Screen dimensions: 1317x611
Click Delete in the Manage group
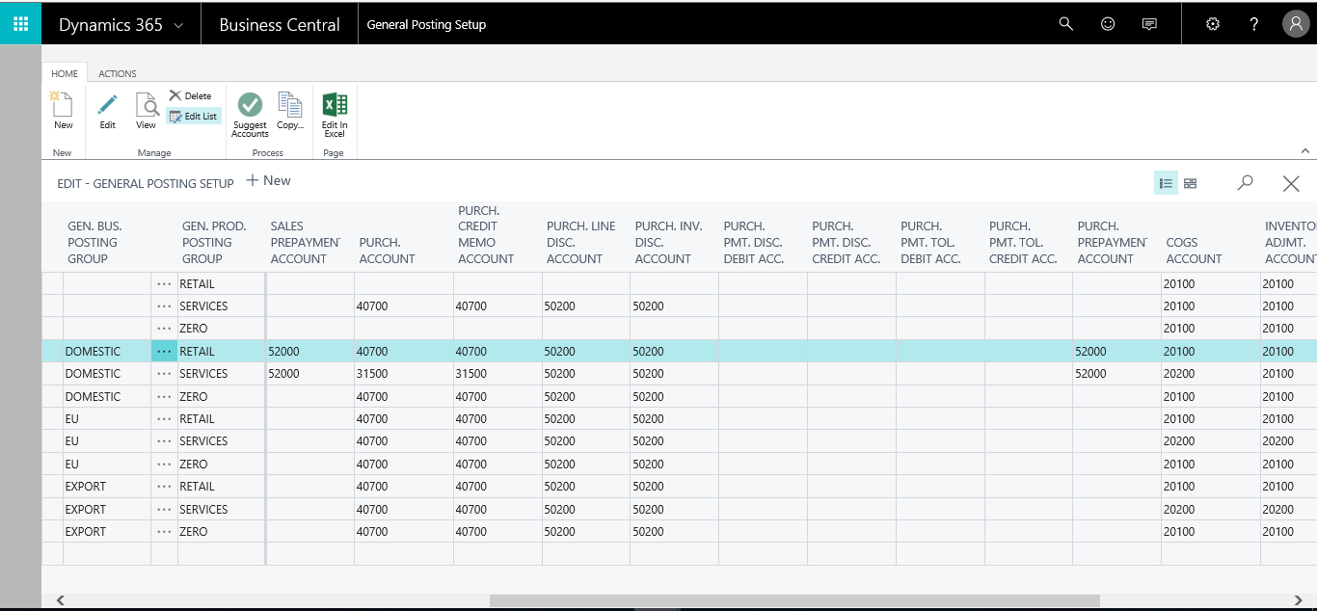191,95
